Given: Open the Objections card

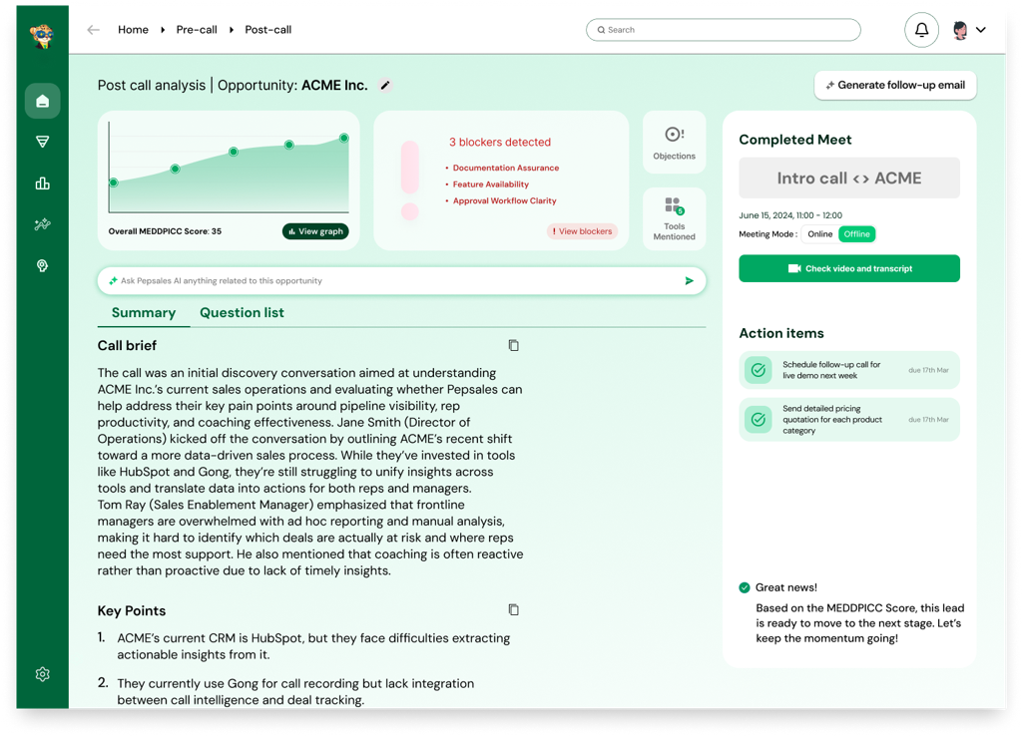Looking at the screenshot, I should point(674,142).
